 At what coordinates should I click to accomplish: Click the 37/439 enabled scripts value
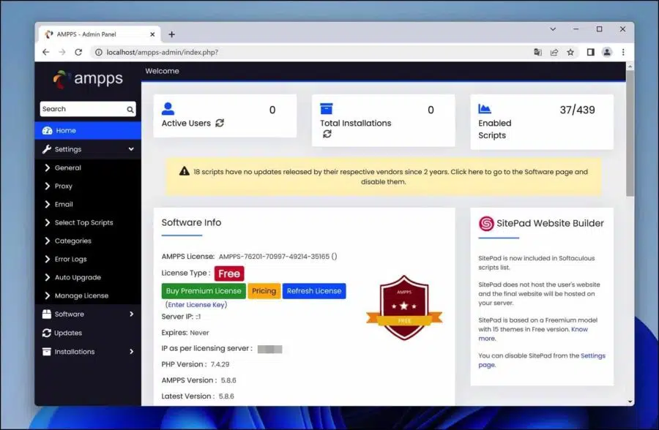tap(577, 110)
